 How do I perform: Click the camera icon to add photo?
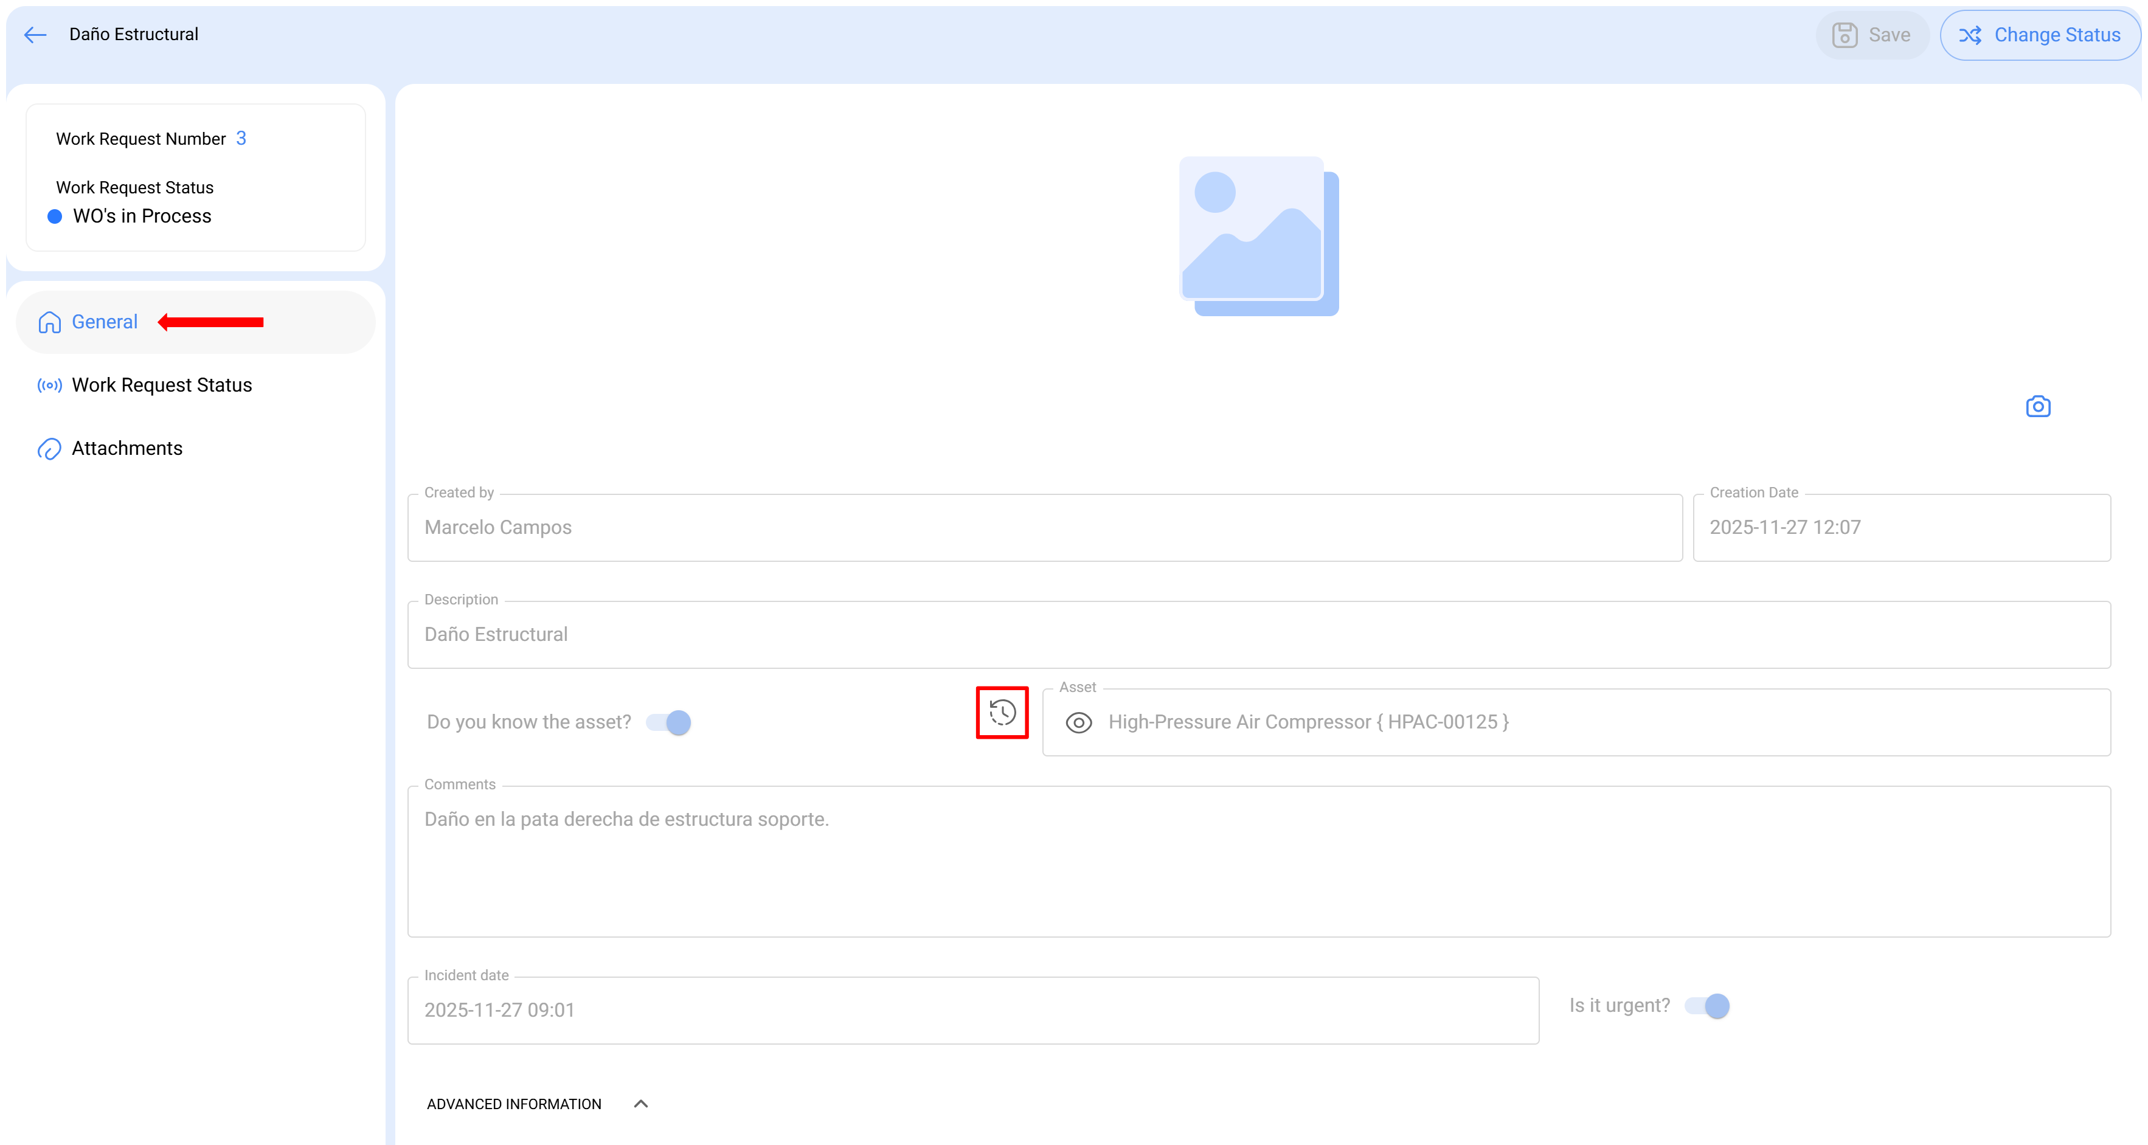(2038, 406)
